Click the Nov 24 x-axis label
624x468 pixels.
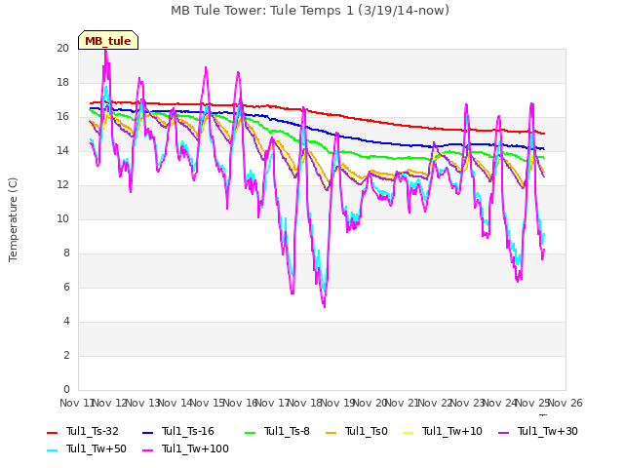[500, 403]
